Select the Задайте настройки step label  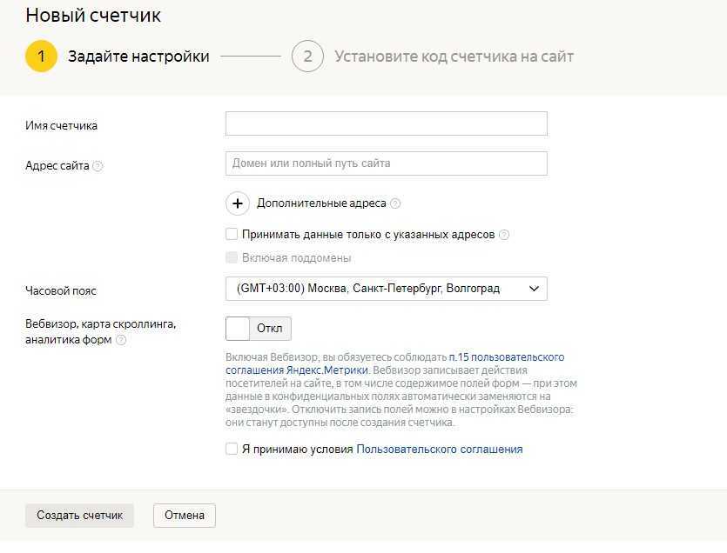click(x=138, y=57)
